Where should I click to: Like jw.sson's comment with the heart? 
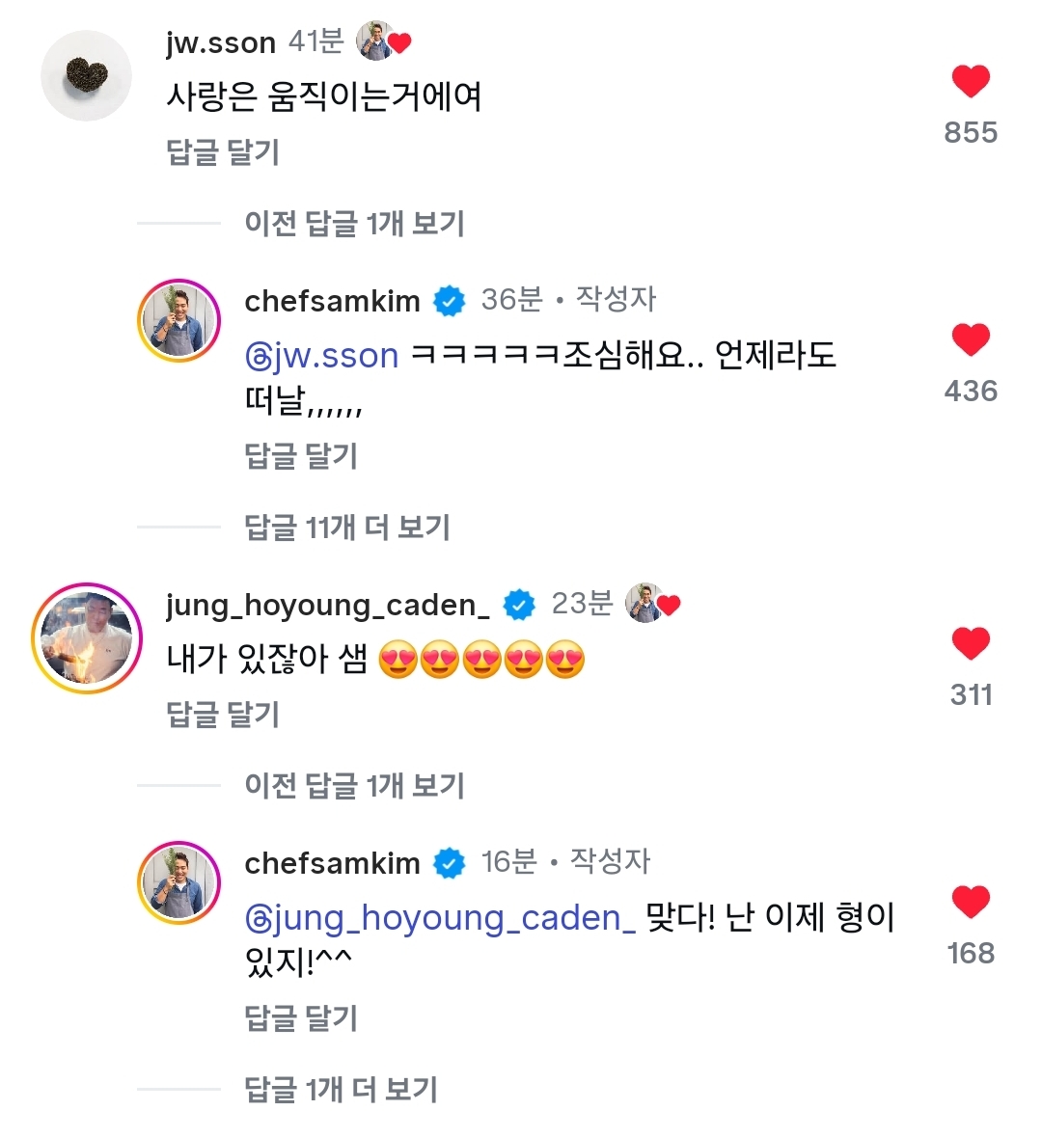coord(971,82)
